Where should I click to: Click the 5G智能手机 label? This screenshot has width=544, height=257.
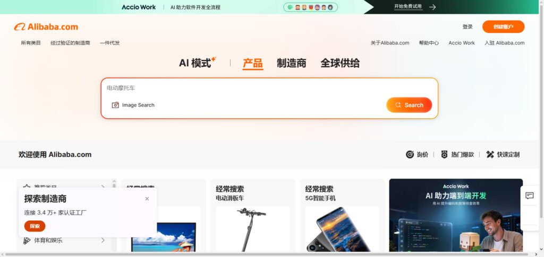pos(320,198)
